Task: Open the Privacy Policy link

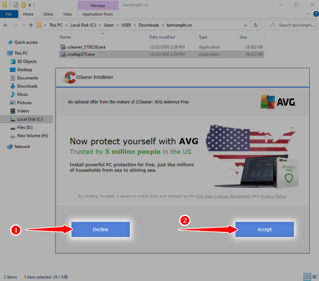Action: click(273, 196)
